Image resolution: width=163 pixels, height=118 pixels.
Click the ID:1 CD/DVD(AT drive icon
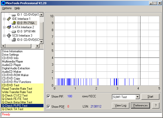(x=14, y=15)
